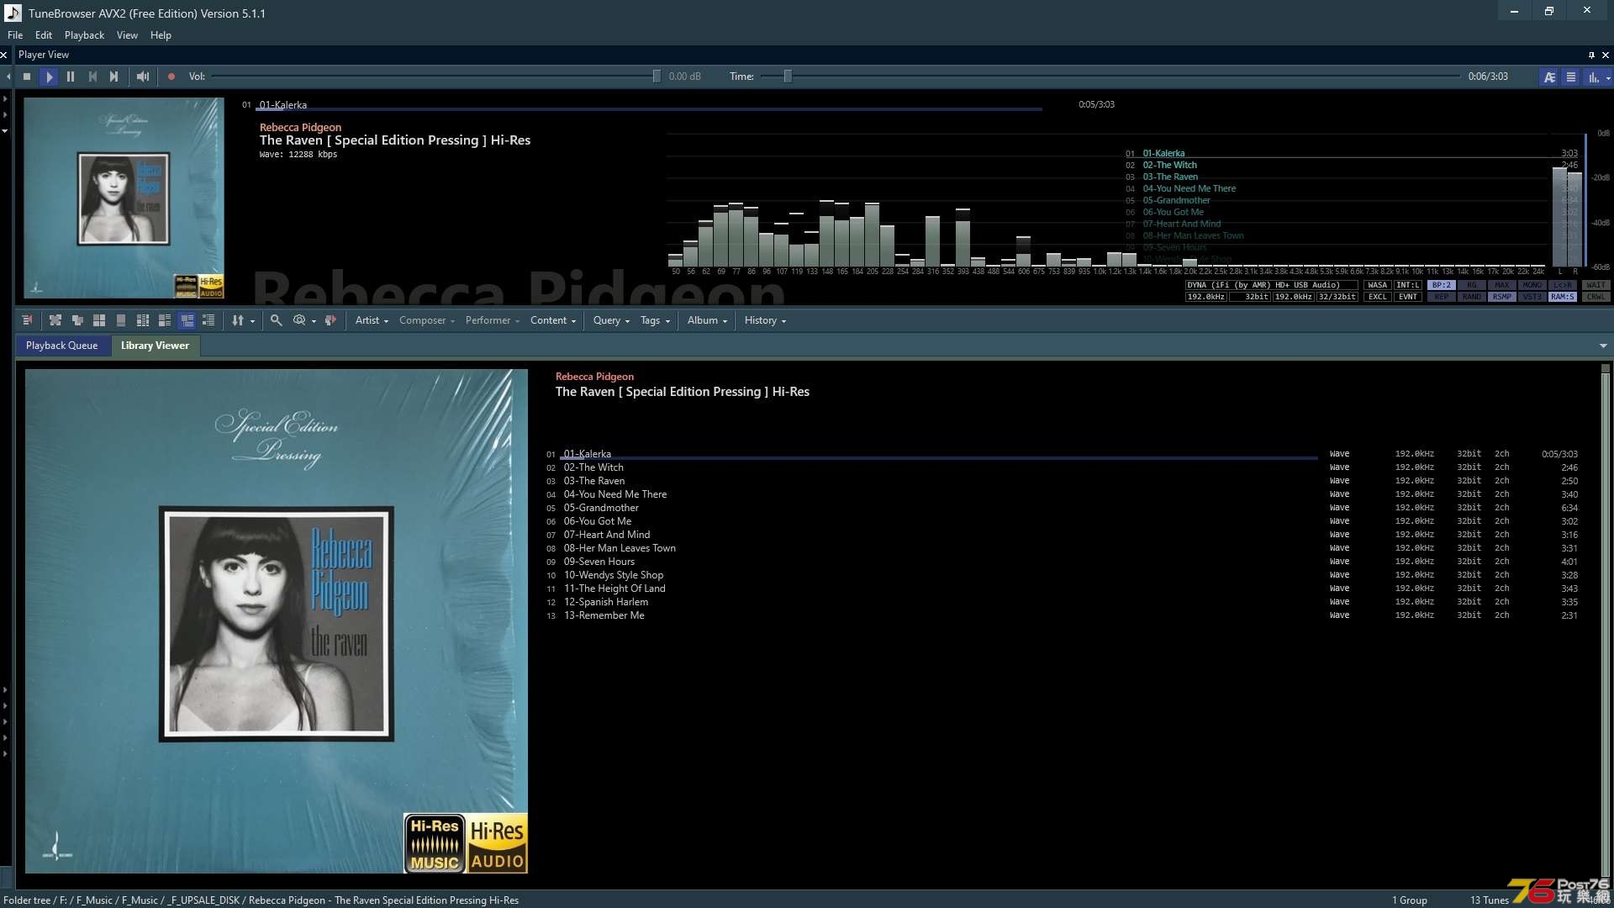Toggle the EXCL exclusive mode indicator
The width and height of the screenshot is (1614, 908).
coord(1378,297)
